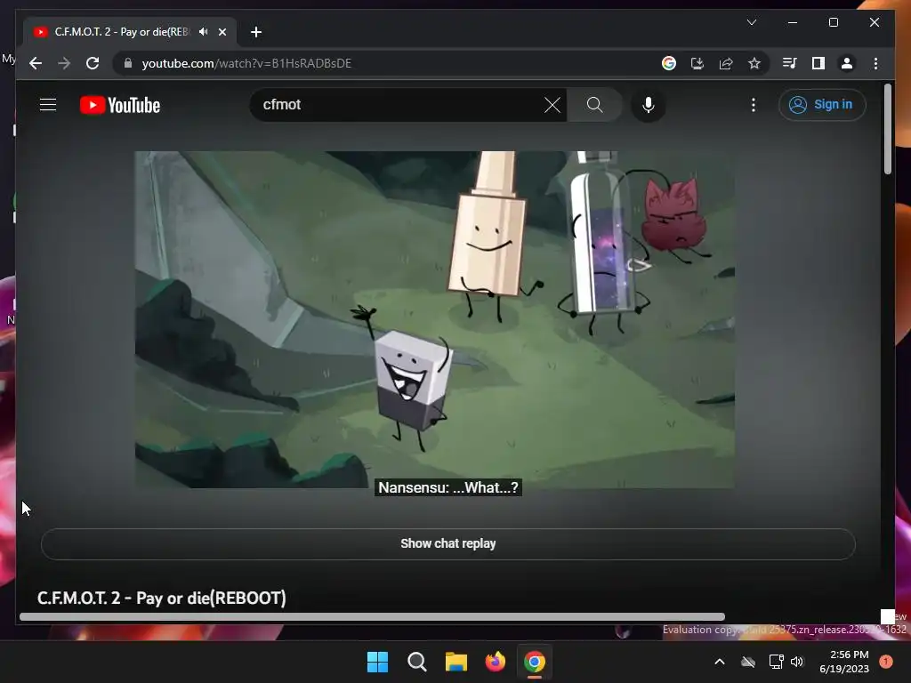Open network status in system tray

(776, 662)
